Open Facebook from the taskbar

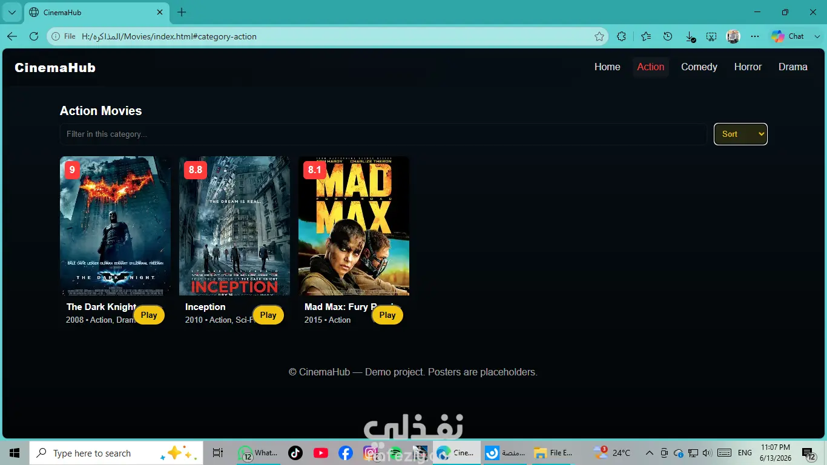tap(346, 453)
